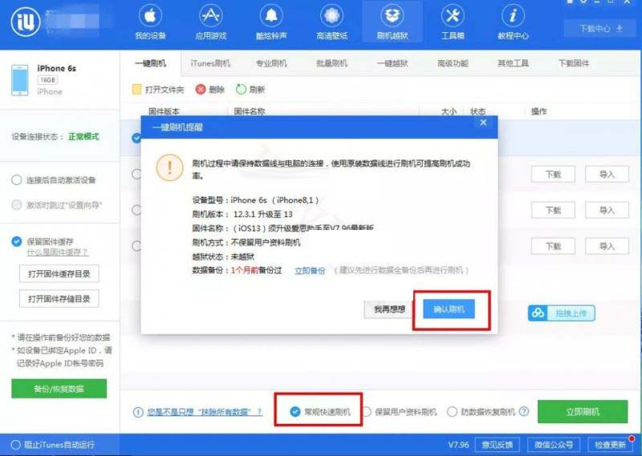Click 打开固件缓存目录 button
Image resolution: width=642 pixels, height=456 pixels.
[x=59, y=273]
